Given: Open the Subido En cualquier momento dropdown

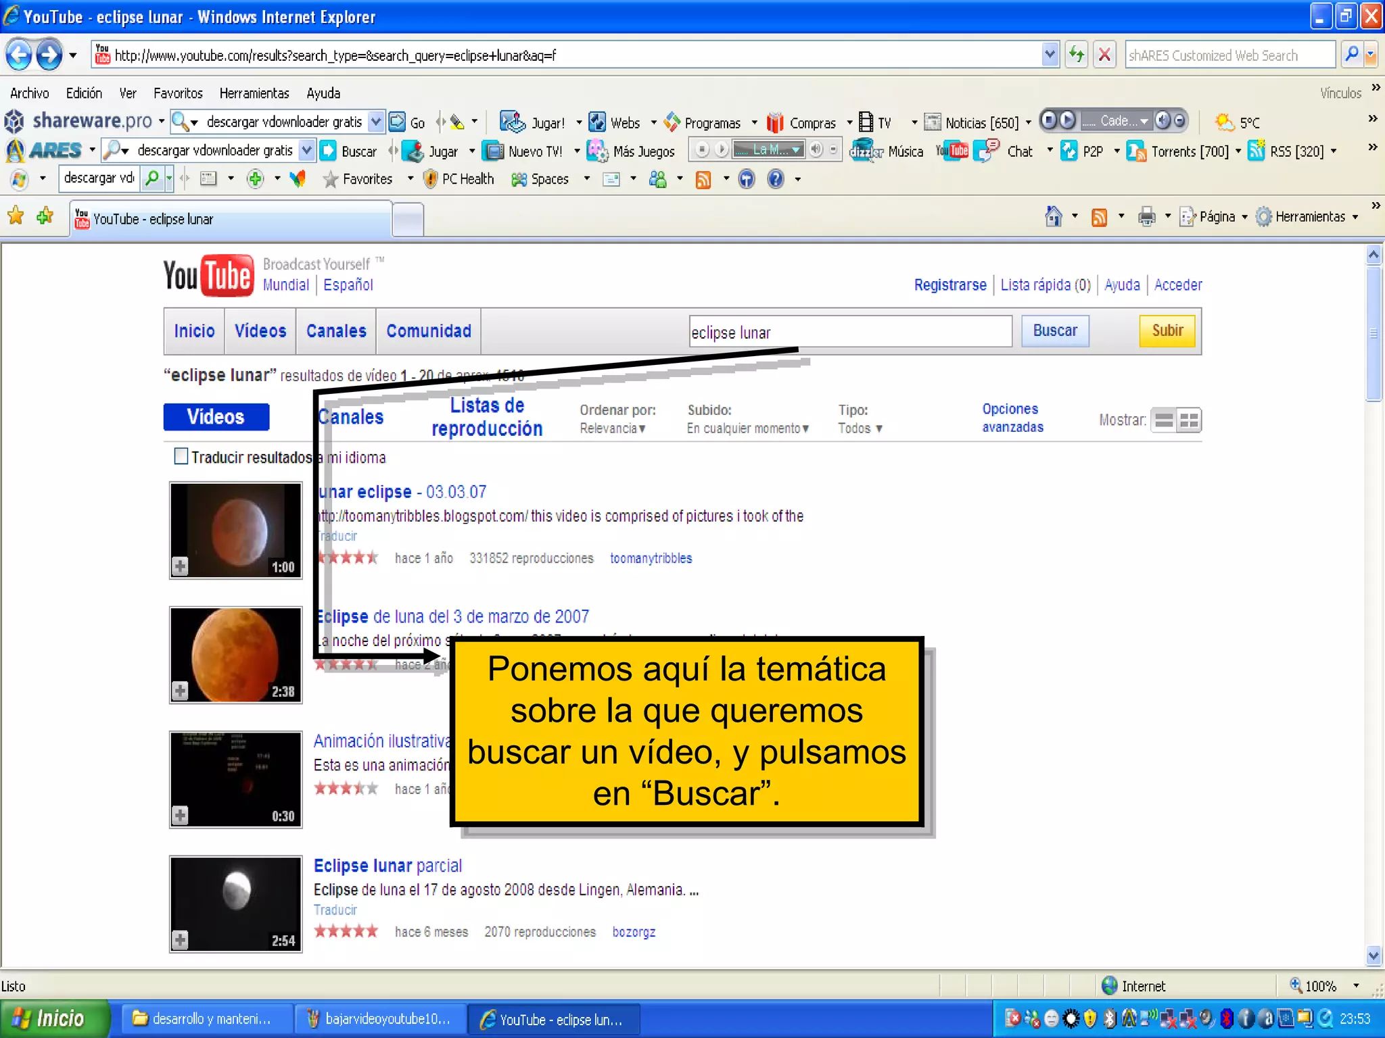Looking at the screenshot, I should point(748,428).
